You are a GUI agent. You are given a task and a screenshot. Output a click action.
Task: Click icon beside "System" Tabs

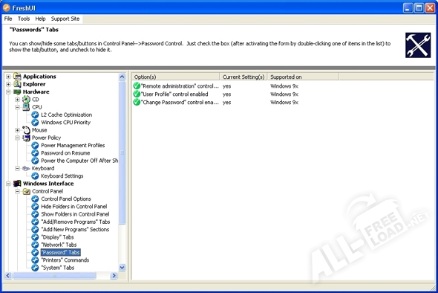pyautogui.click(x=35, y=268)
